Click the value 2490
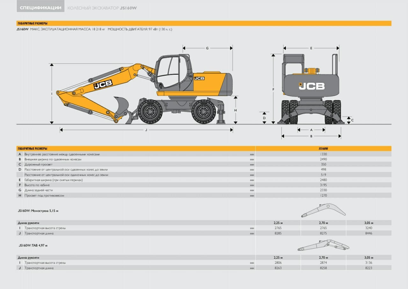This screenshot has width=408, height=289. (x=324, y=159)
